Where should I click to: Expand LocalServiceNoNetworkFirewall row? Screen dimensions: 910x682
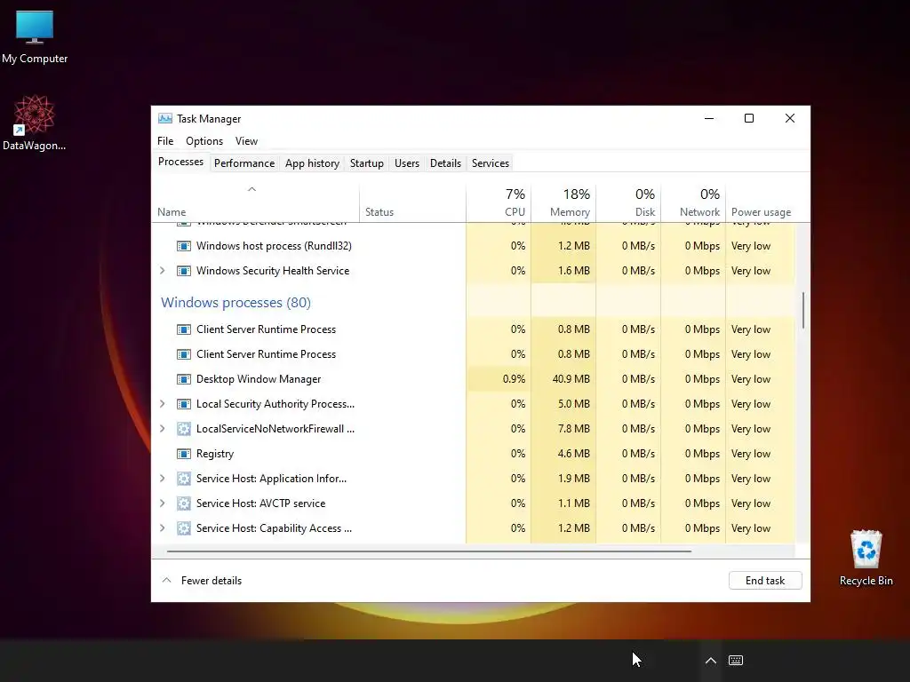coord(163,429)
